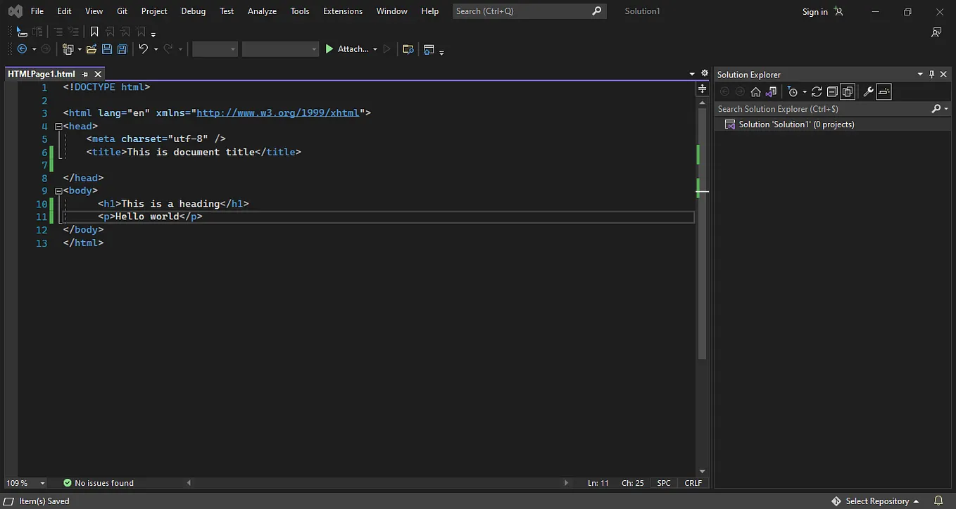Open the editor tab list dropdown arrow
Viewport: 956px width, 509px height.
(692, 74)
